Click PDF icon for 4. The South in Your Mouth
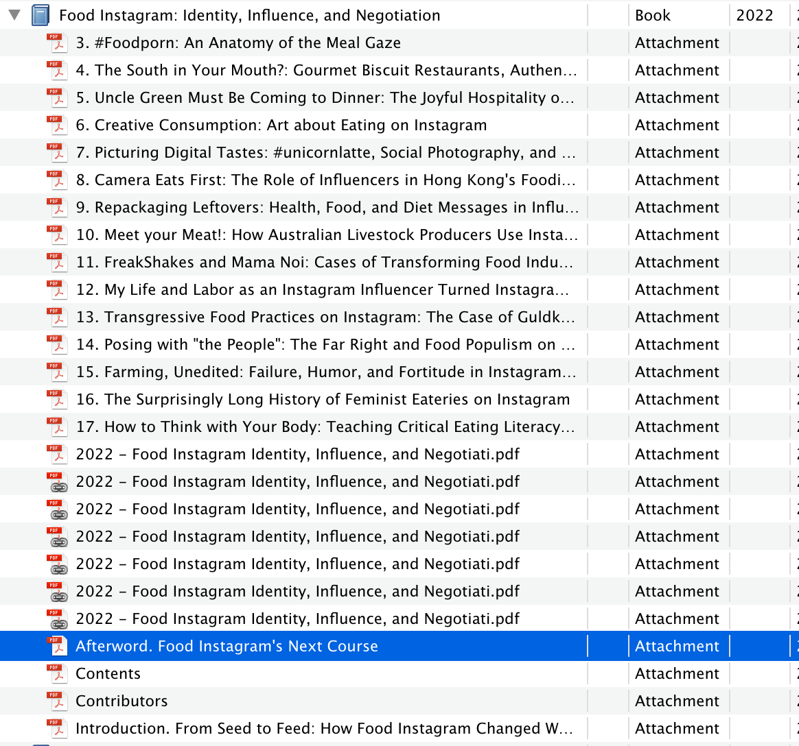Viewport: 799px width, 746px height. tap(57, 70)
